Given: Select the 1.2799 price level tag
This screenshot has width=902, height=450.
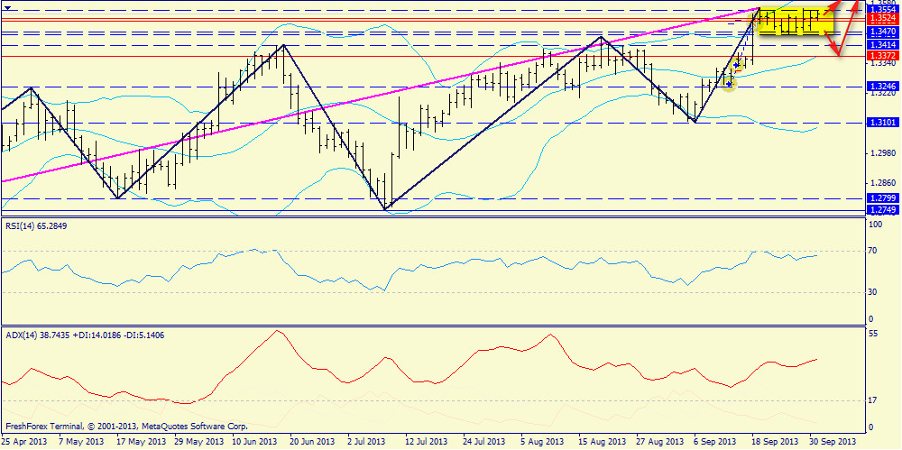Looking at the screenshot, I should [x=881, y=197].
